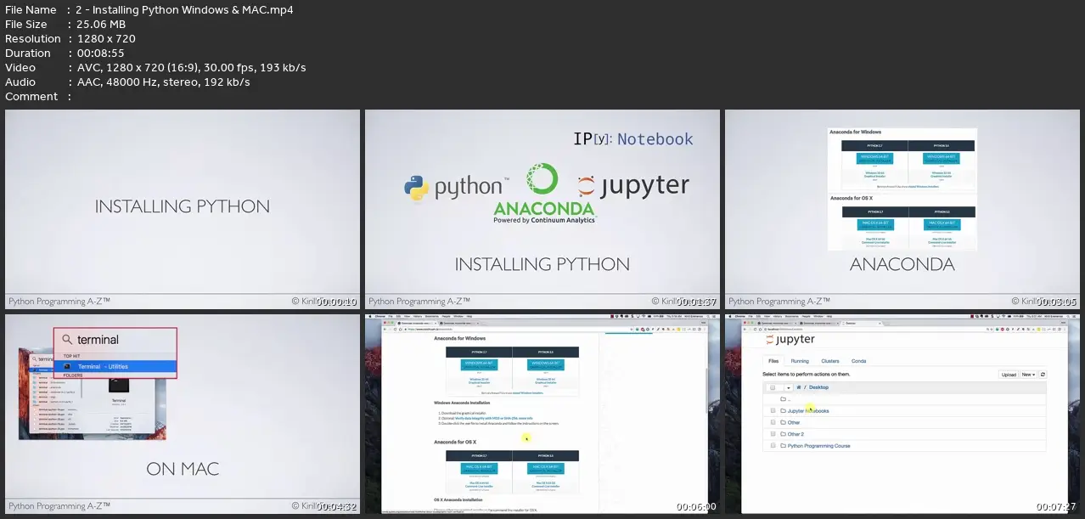Click the small Terminal icon in Top Hit row
The image size is (1085, 519).
(69, 367)
